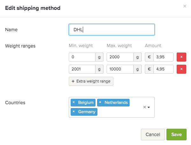
Task: Focus the Name field containing DHL
Action: point(111,30)
